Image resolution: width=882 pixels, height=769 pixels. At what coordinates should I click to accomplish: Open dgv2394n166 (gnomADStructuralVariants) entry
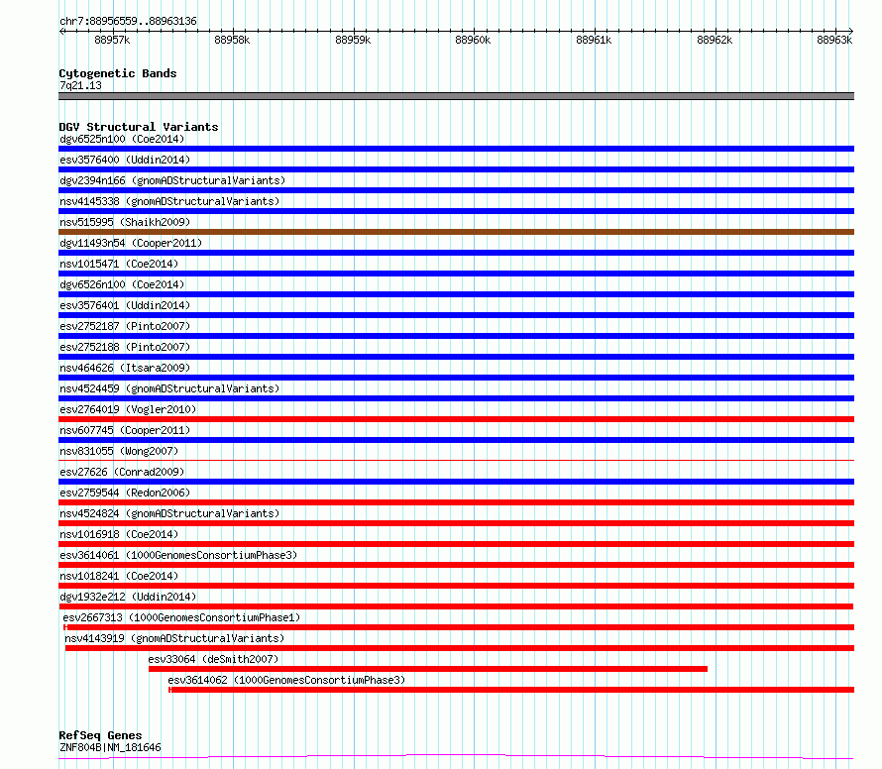172,180
